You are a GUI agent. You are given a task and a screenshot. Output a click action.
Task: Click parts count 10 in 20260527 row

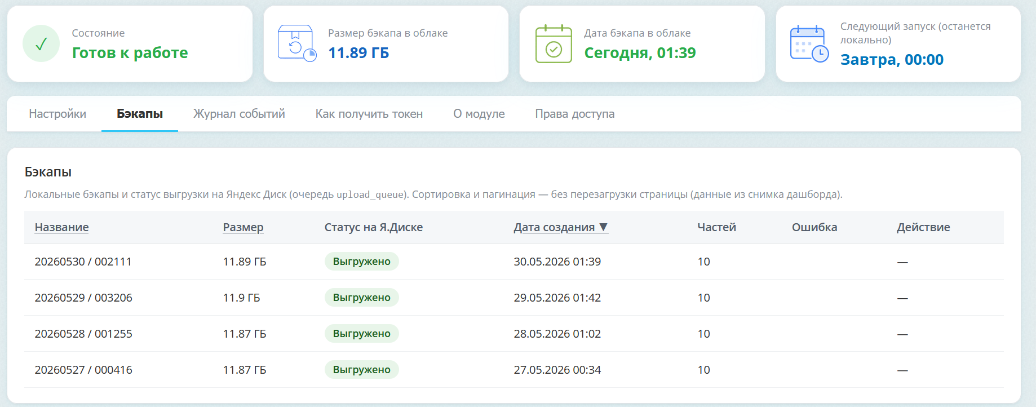coord(704,370)
